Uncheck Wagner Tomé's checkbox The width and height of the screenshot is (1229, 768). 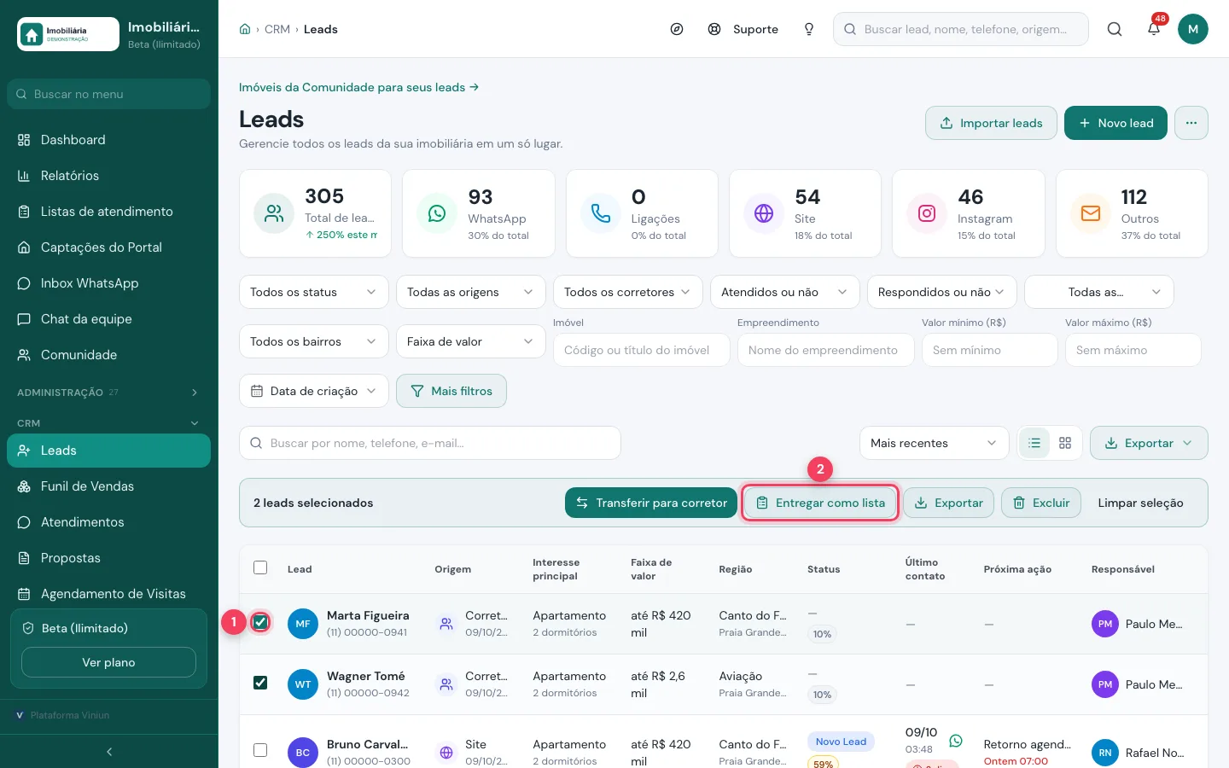point(260,683)
